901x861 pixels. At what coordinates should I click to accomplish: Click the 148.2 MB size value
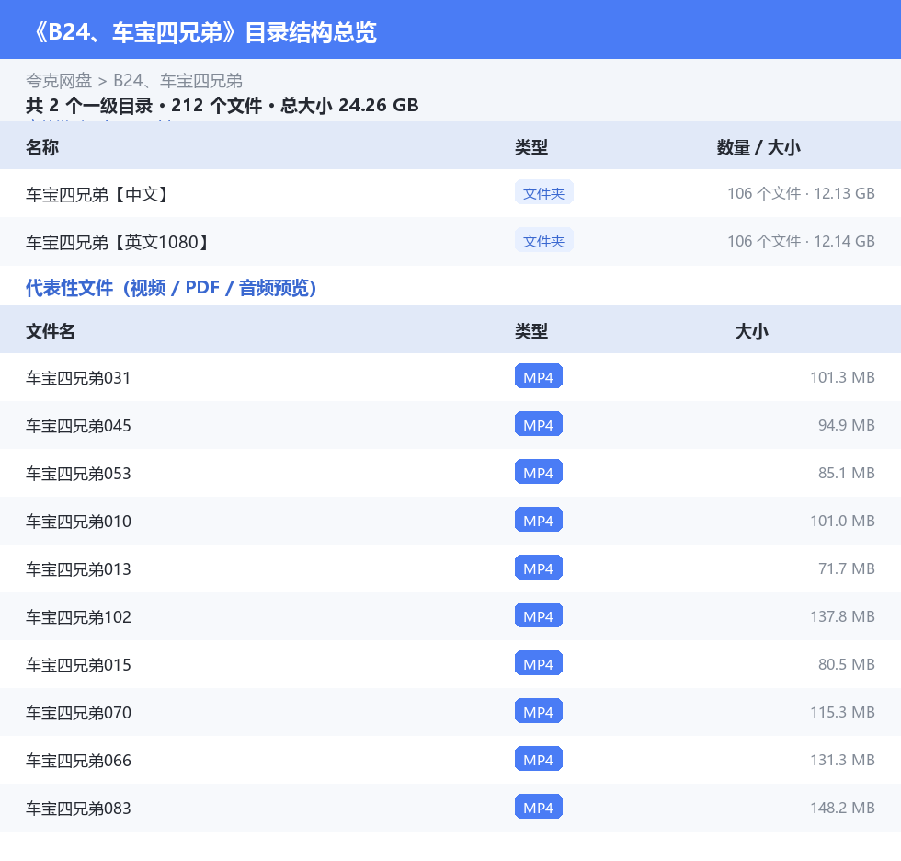tap(842, 807)
